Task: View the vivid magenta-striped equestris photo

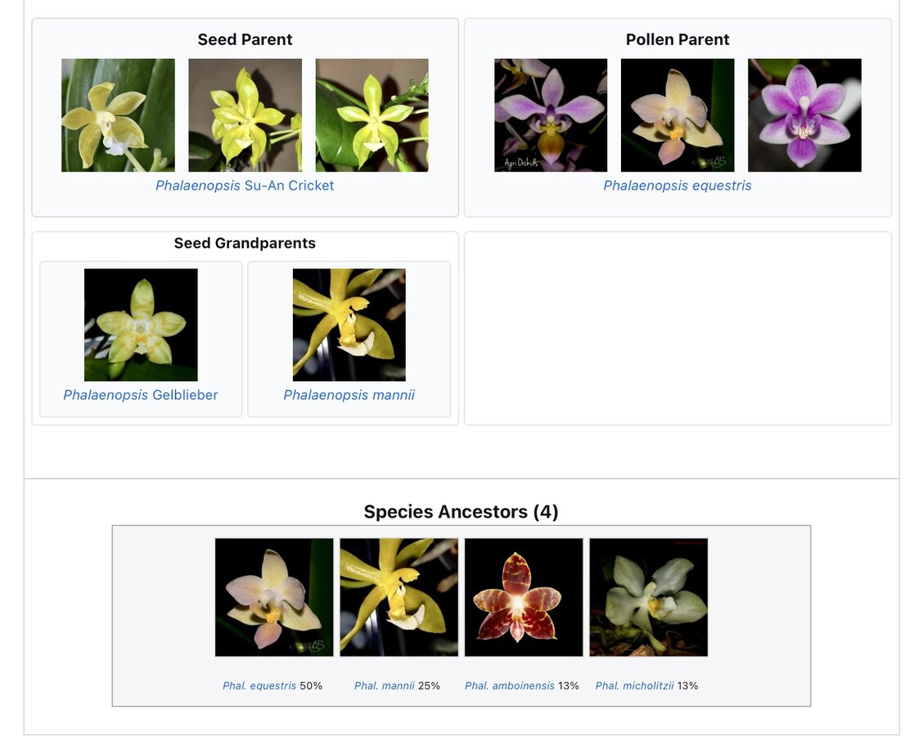Action: (804, 115)
